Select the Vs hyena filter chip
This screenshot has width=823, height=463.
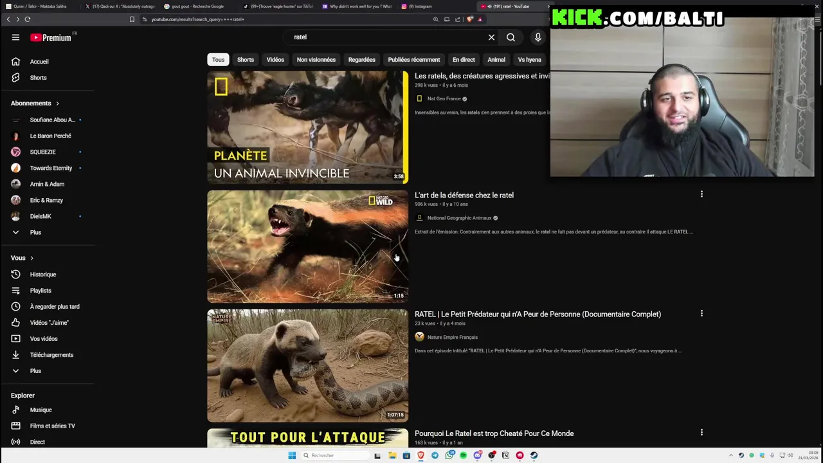(x=530, y=60)
